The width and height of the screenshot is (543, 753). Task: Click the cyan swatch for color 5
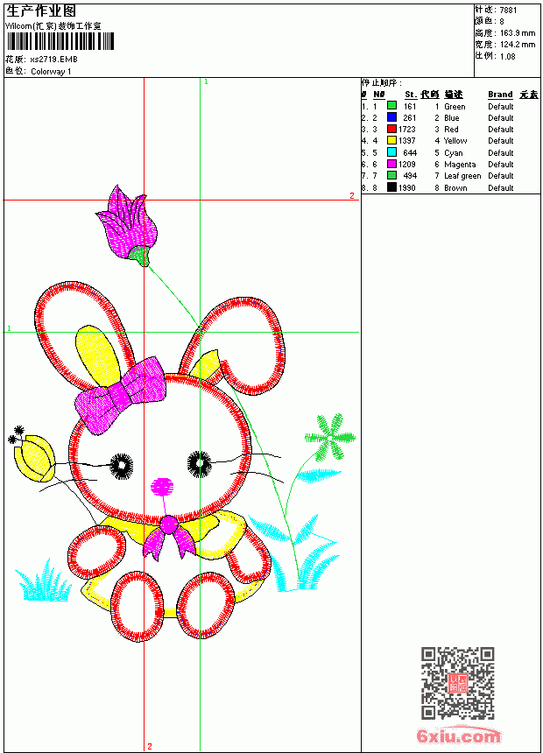(x=391, y=152)
